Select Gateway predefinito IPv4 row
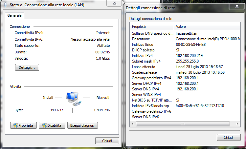246x149 pixels. (185, 78)
